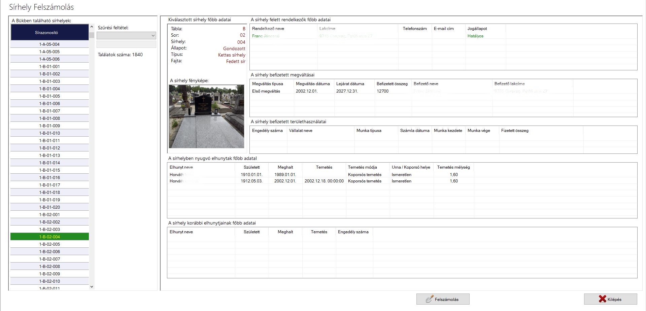Click the Jogállapot column header
The image size is (646, 311).
coord(477,29)
